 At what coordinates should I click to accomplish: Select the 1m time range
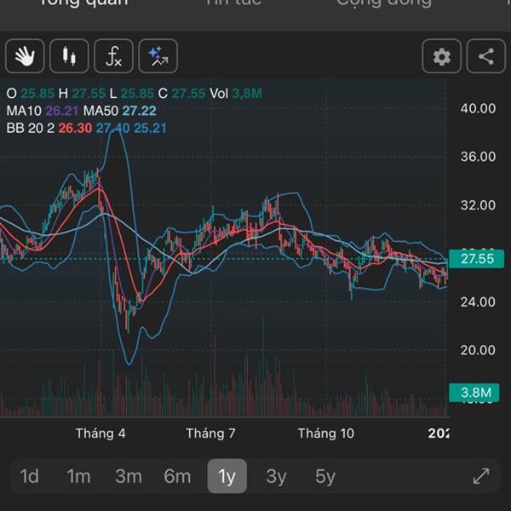[78, 476]
